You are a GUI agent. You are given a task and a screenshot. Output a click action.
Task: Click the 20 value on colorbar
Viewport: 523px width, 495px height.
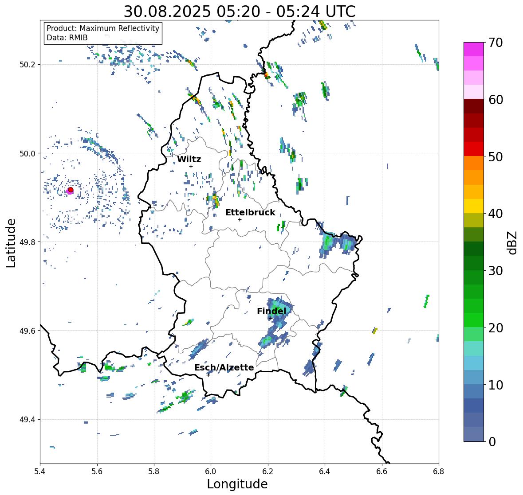pos(495,328)
